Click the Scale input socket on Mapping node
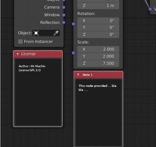Screen dimensions: 156x147 pyautogui.click(x=73, y=53)
